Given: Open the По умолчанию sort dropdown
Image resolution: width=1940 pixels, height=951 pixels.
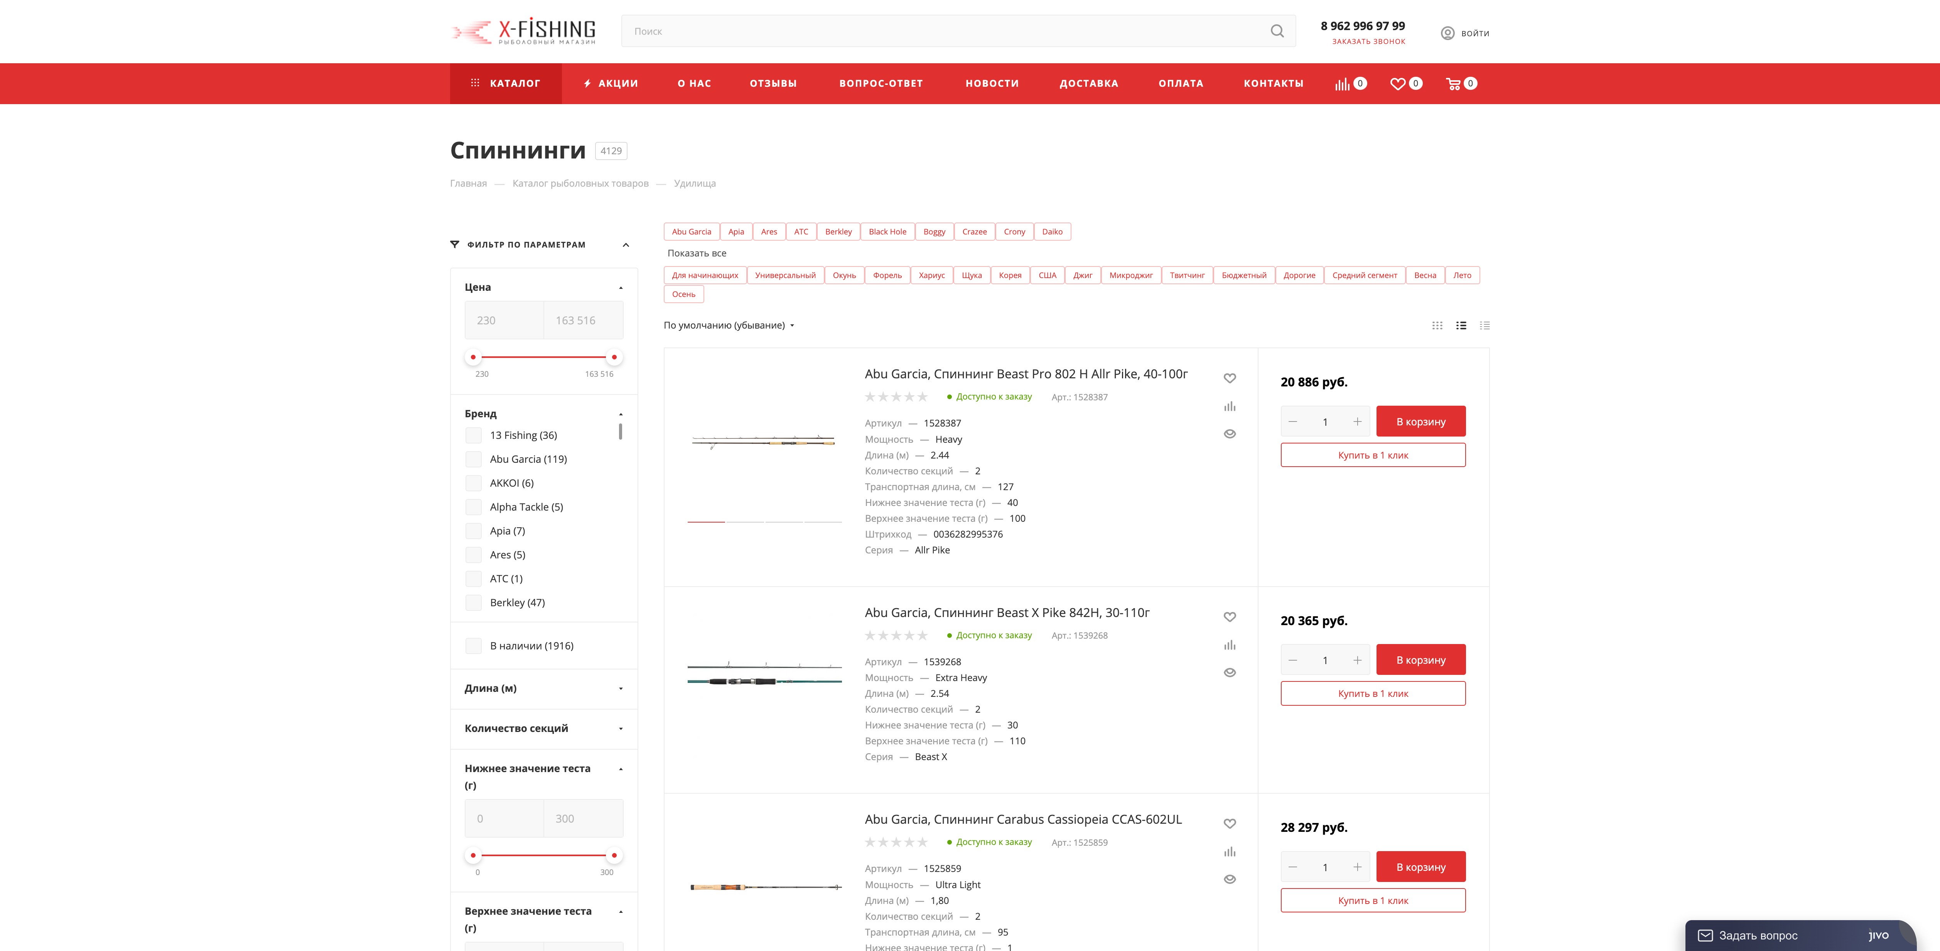Looking at the screenshot, I should pos(728,325).
